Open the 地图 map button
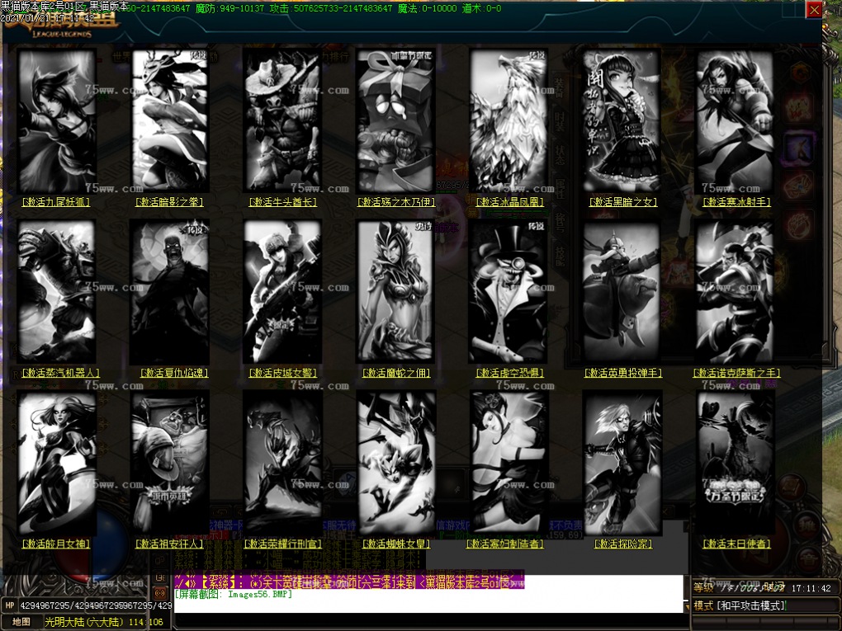The image size is (842, 631). pyautogui.click(x=21, y=622)
